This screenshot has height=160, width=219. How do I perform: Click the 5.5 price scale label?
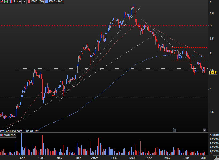(212, 14)
